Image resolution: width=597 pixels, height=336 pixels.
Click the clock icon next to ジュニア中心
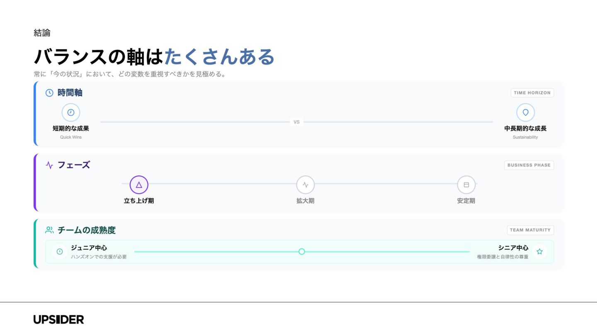click(x=60, y=251)
